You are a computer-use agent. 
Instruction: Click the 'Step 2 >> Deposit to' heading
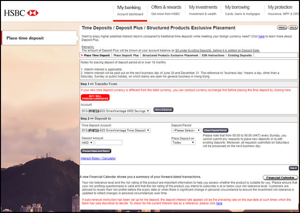[96, 118]
